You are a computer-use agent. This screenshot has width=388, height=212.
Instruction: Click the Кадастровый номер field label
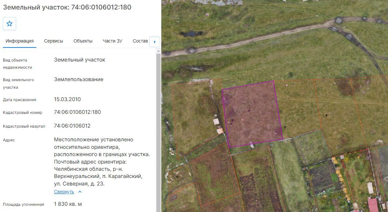[x=23, y=113]
